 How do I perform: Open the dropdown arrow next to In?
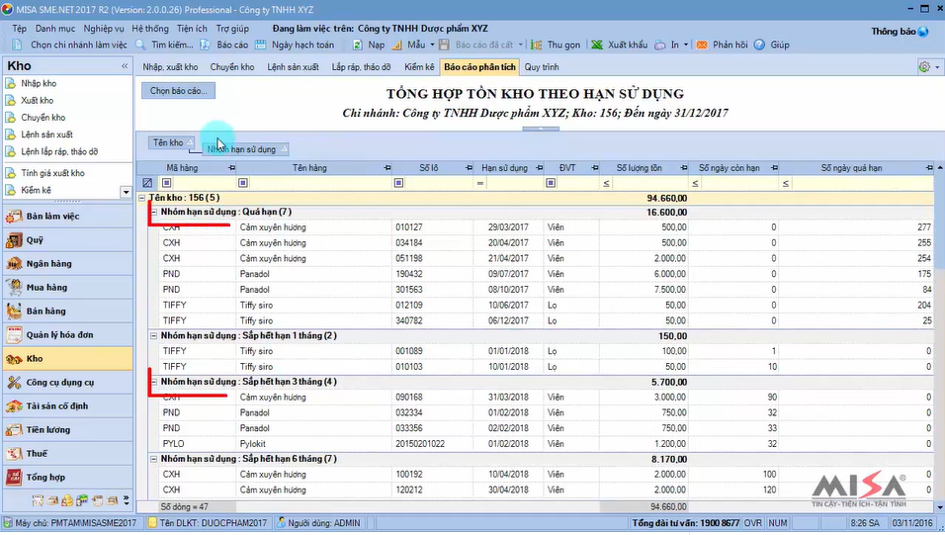pos(685,45)
